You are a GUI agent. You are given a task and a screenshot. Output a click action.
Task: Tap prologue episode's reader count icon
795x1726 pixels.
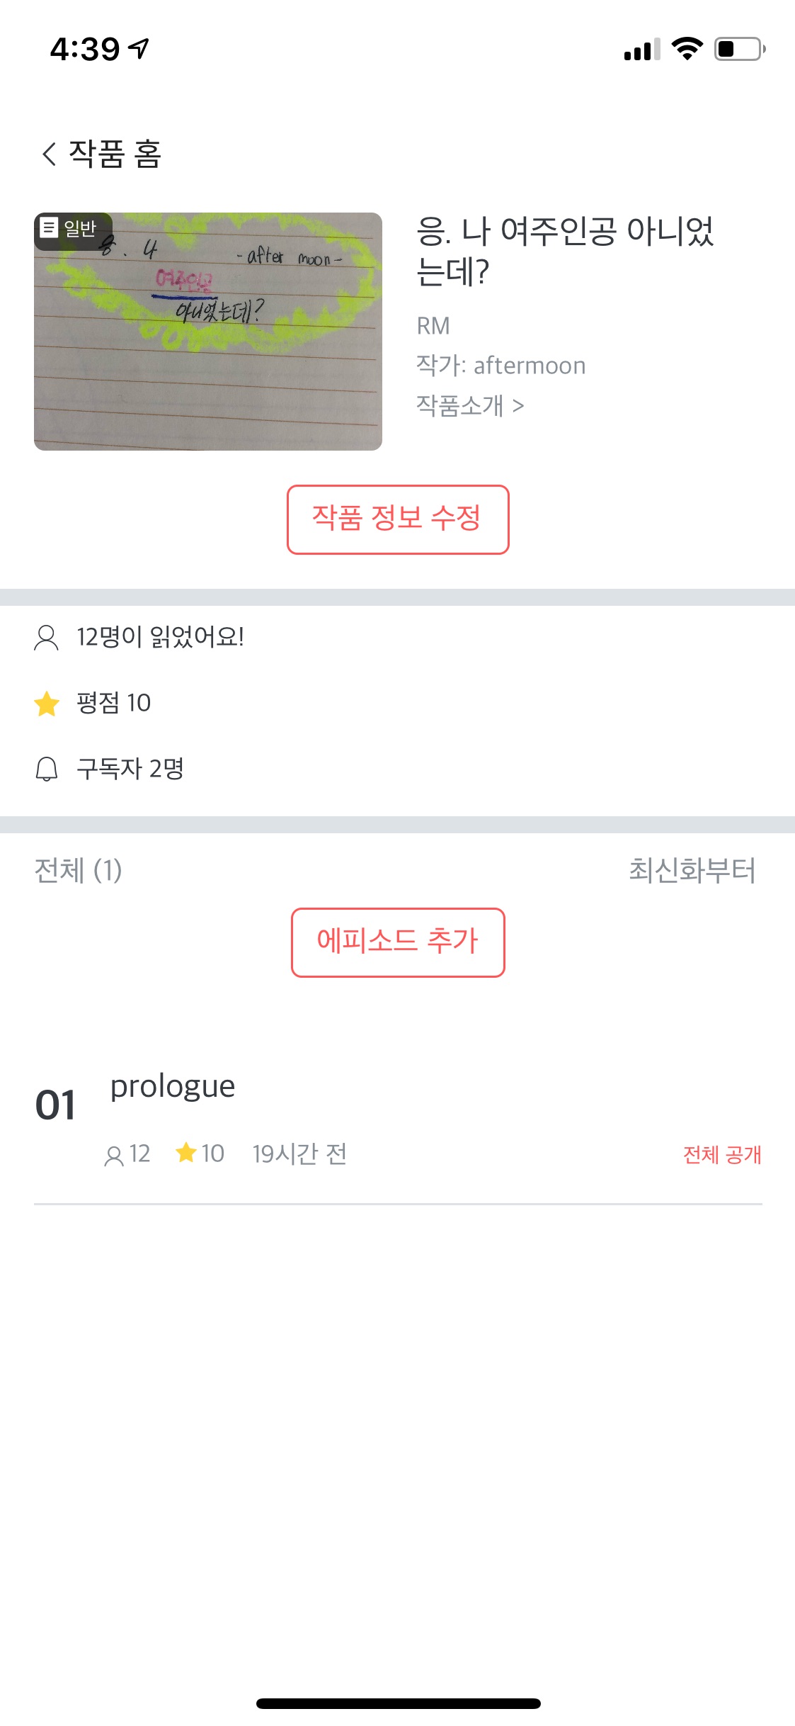(x=113, y=1156)
